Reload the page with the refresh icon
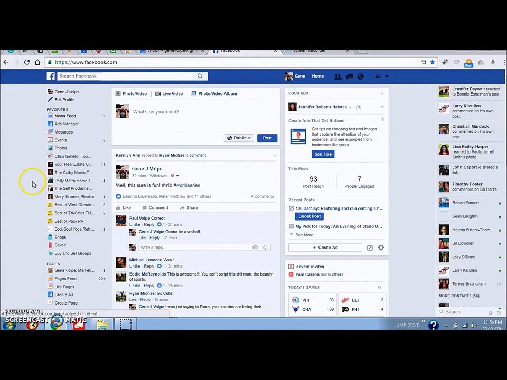 (x=27, y=62)
